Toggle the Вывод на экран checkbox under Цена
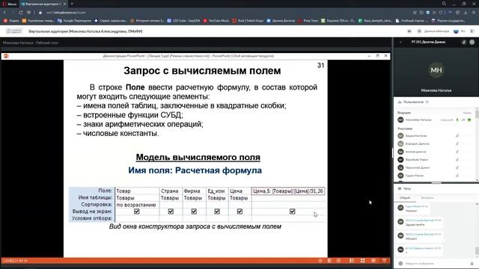 click(x=239, y=211)
